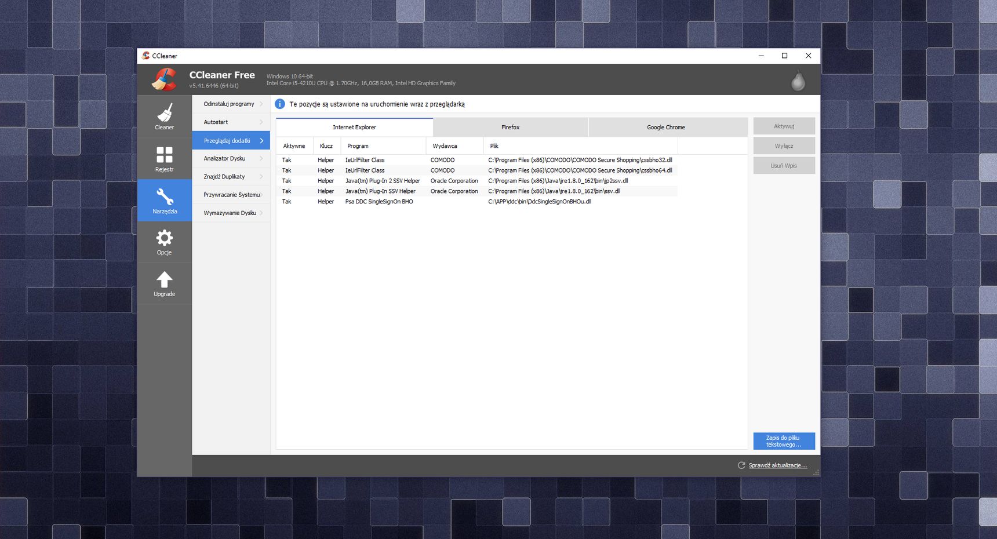Expand chevron next to Analizator Dysku
The width and height of the screenshot is (997, 539).
(261, 158)
